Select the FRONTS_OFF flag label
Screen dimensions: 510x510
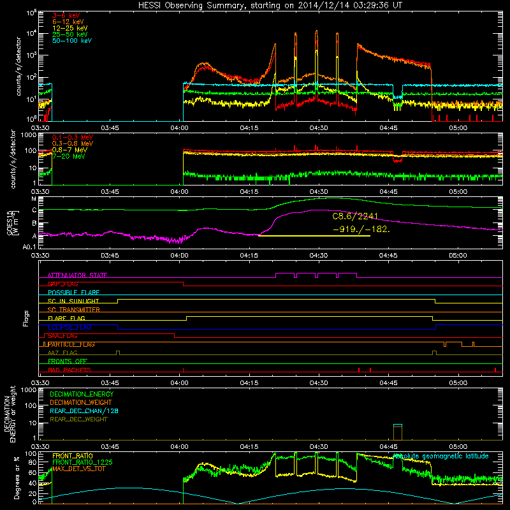(x=68, y=361)
